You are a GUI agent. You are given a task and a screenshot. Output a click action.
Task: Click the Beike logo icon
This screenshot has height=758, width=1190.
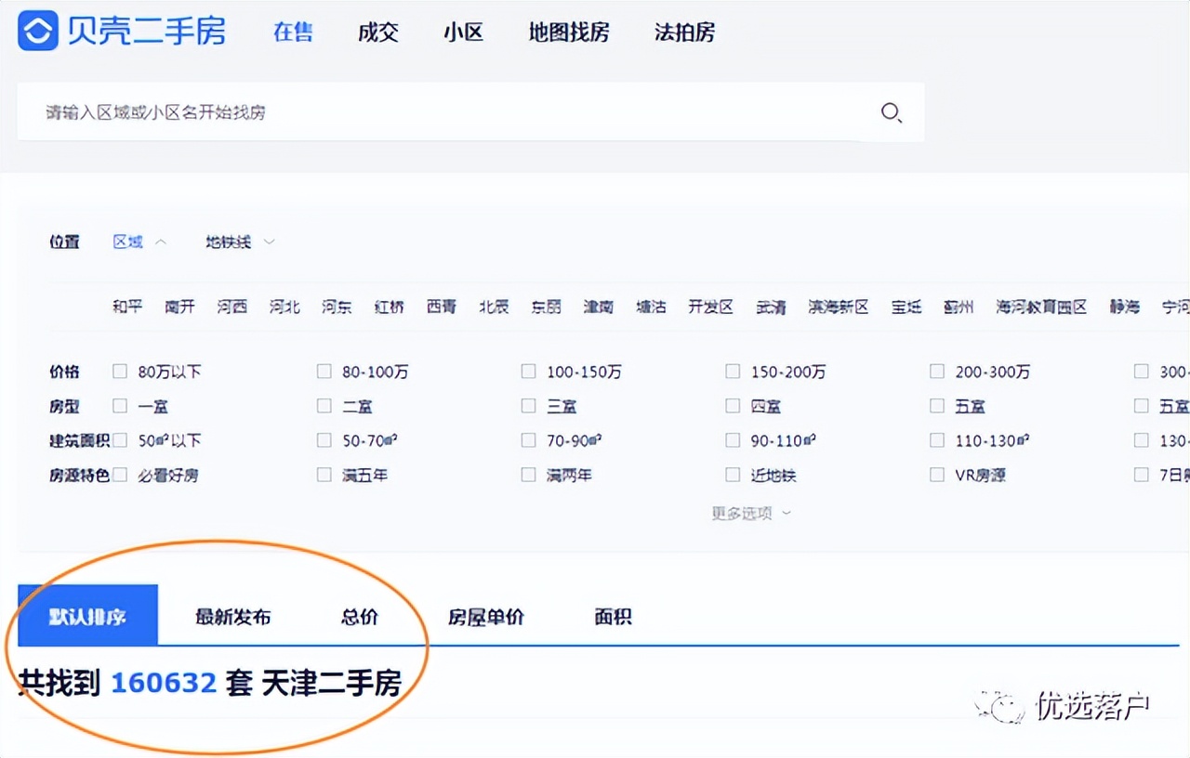pos(34,31)
